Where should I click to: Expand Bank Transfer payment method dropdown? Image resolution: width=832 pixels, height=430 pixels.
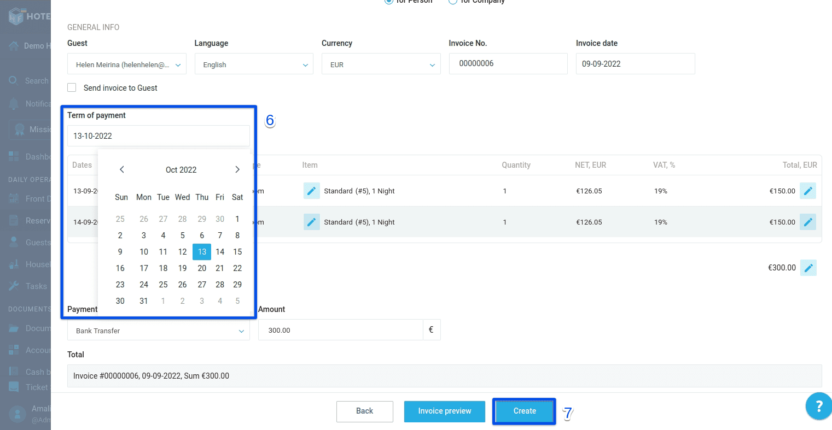[x=158, y=331]
